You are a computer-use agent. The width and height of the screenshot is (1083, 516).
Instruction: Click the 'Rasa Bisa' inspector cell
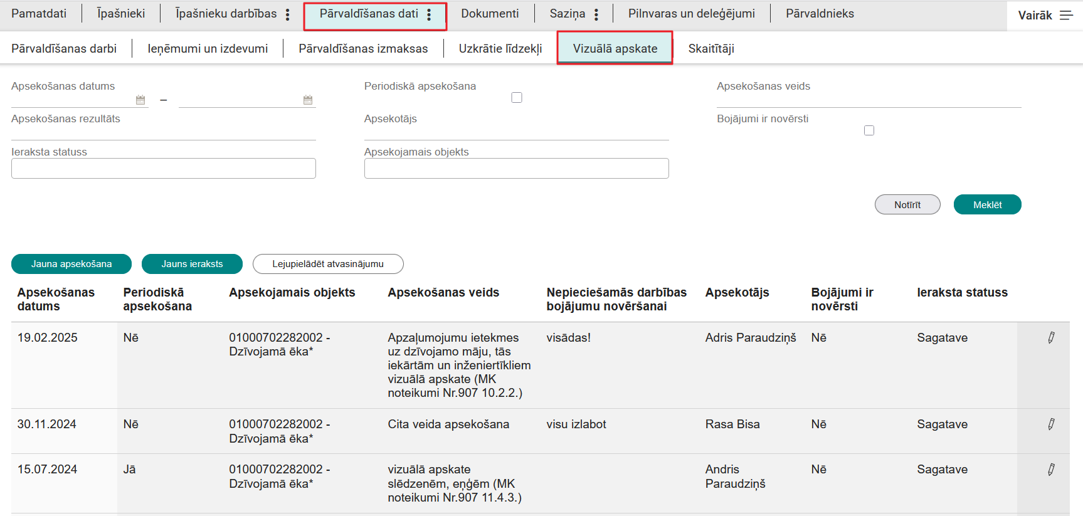732,424
